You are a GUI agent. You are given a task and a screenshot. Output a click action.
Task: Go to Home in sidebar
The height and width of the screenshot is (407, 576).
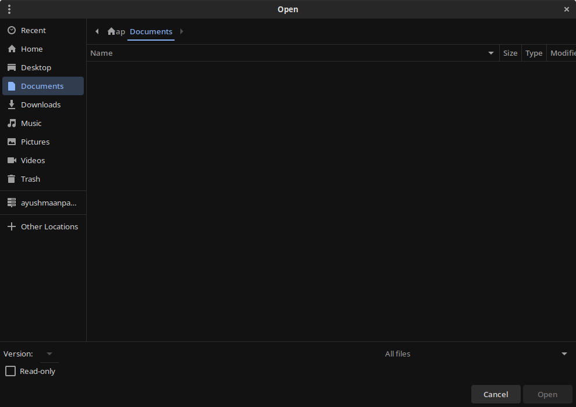click(43, 49)
